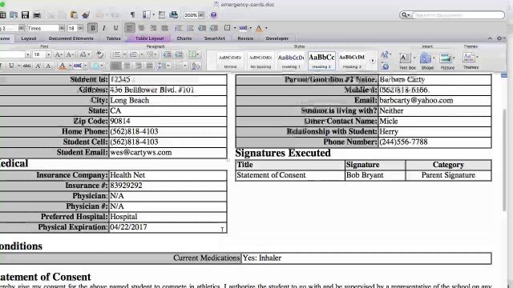Screen dimensions: 513x288
Task: Open the Themes gallery
Action: (471, 61)
